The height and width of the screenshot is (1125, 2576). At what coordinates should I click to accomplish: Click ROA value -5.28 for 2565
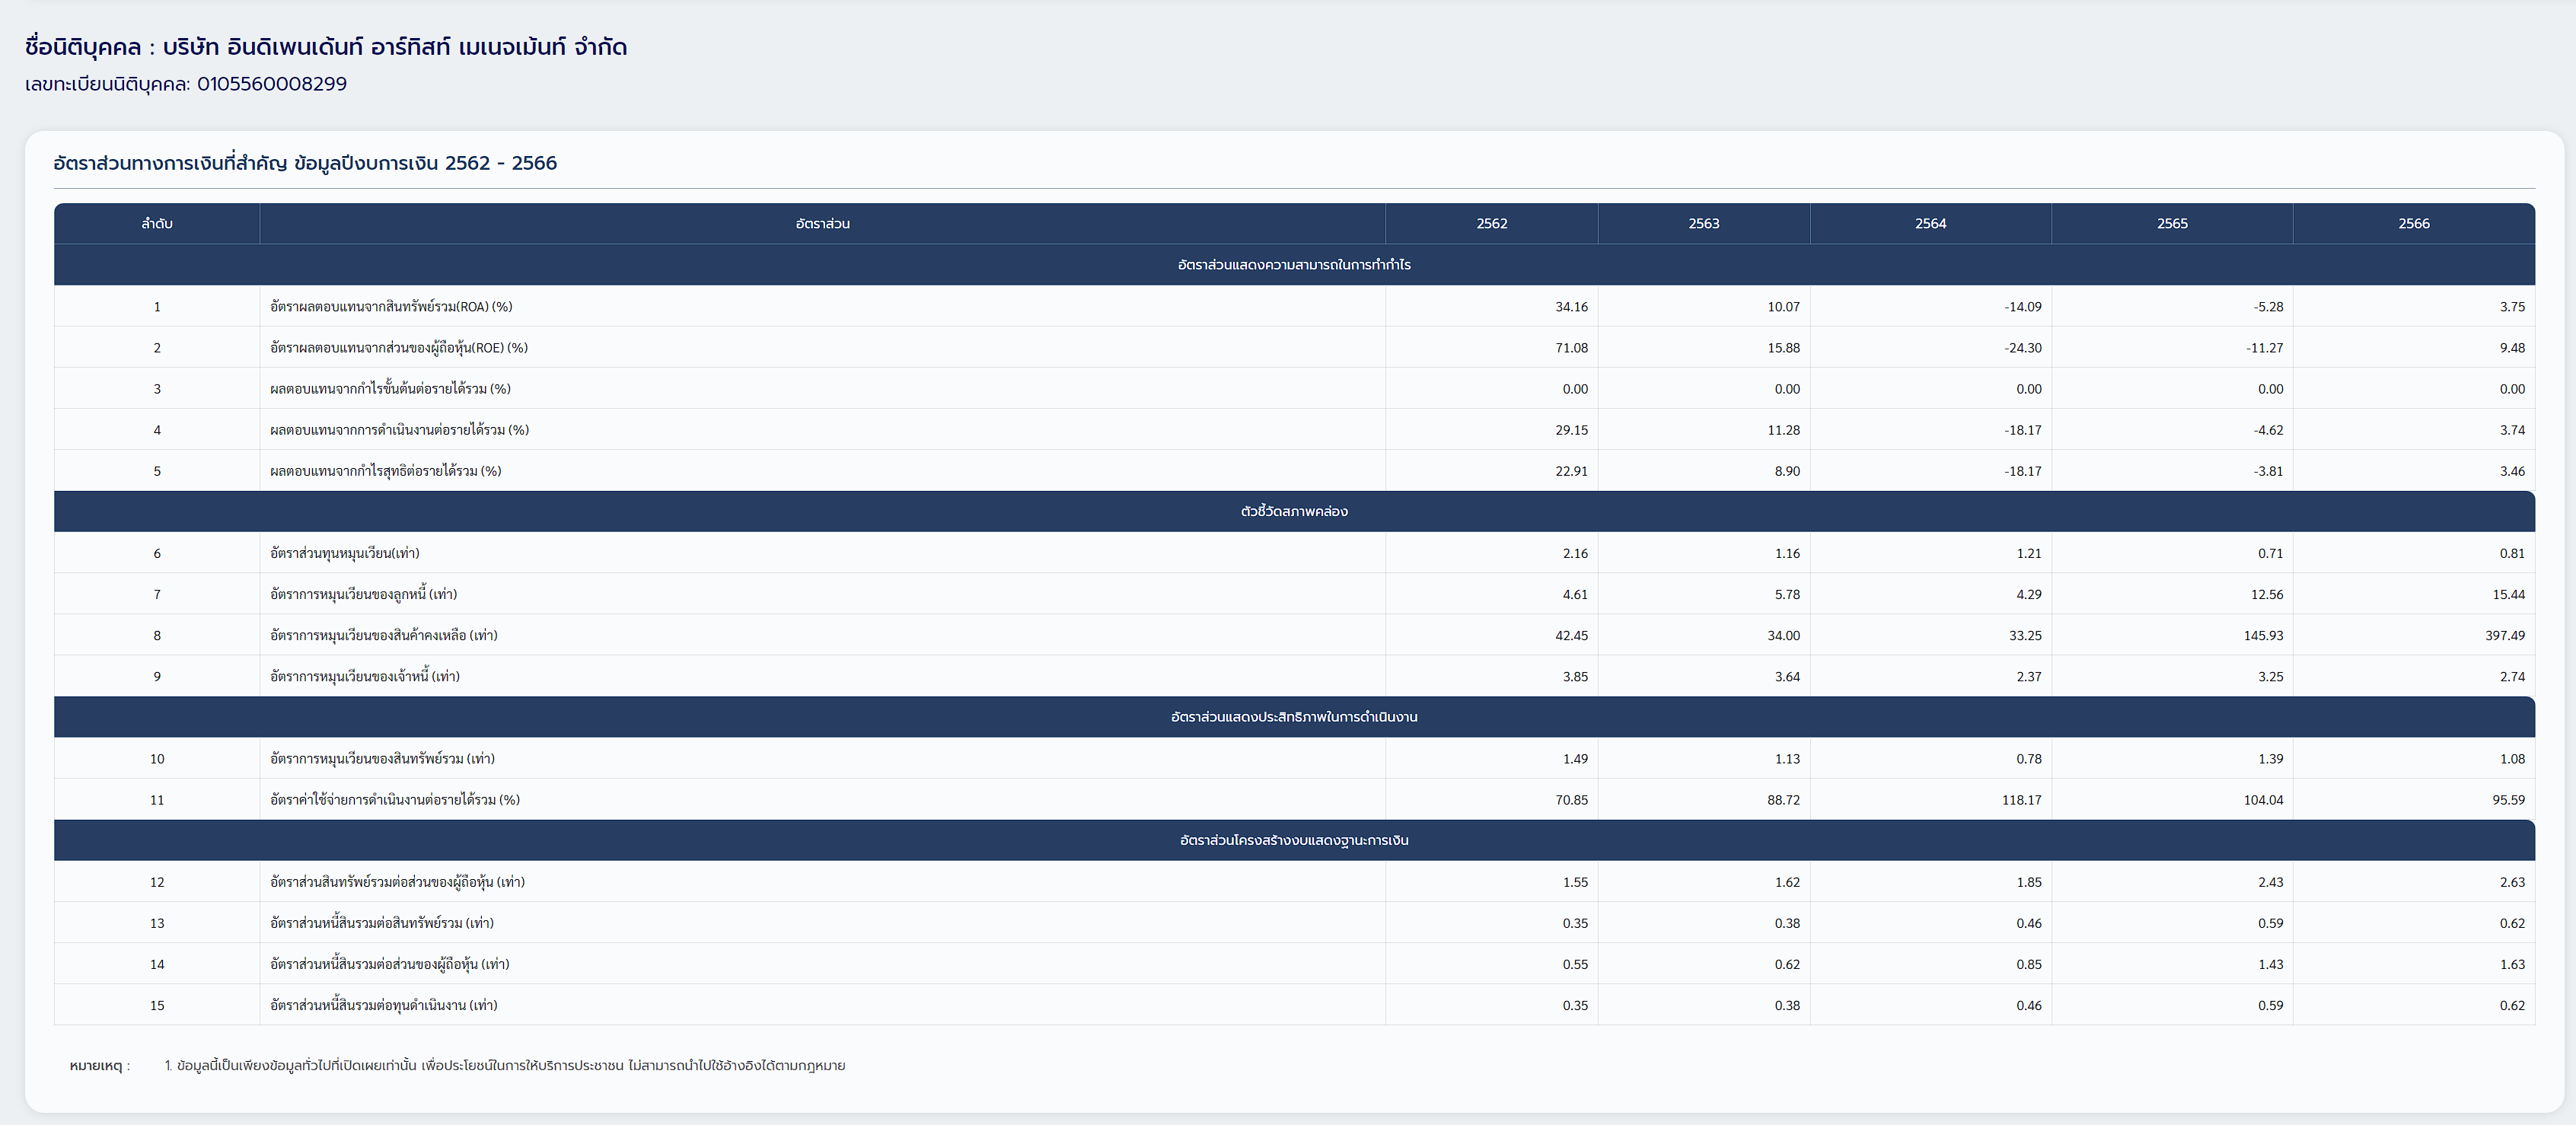[x=2268, y=307]
